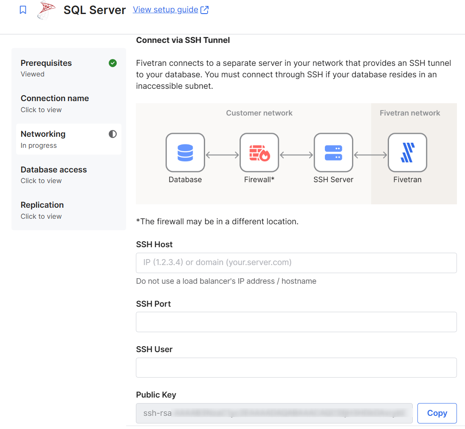Open the View setup guide link
The height and width of the screenshot is (429, 465).
coord(166,9)
